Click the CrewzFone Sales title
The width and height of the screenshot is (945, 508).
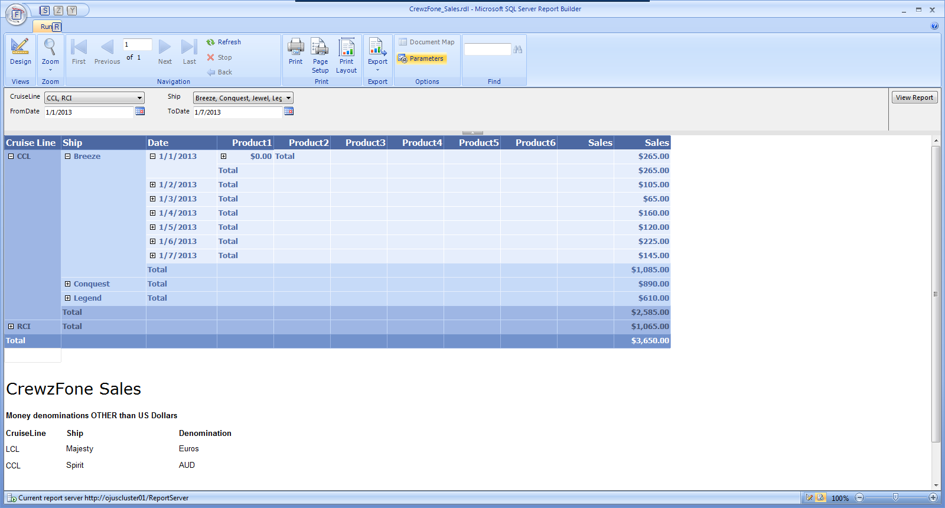74,389
